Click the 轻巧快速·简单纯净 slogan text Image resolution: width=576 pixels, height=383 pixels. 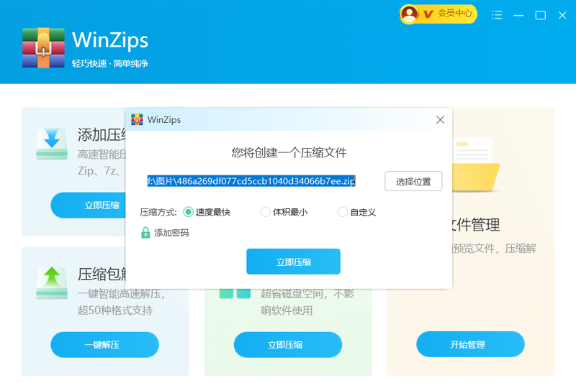pos(110,63)
